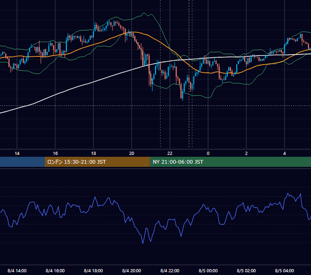Viewport: 311px width, 275px height.
Task: Click the 8/5 00:00 time label
Action: click(208, 270)
